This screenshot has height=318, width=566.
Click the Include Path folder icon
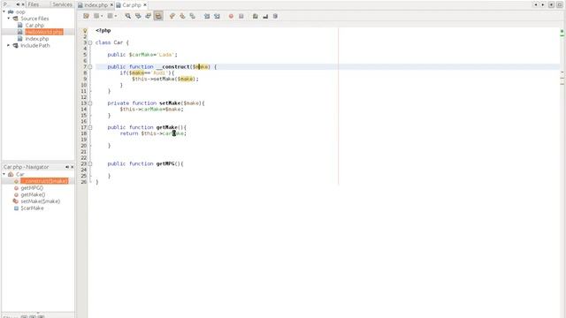click(x=16, y=45)
